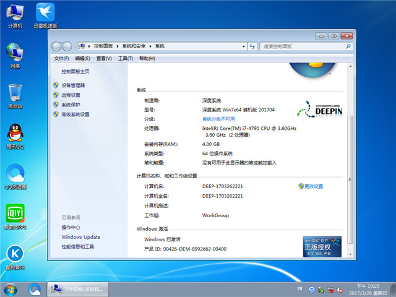Click the 设备管理器 link in sidebar
Screen dimensions: 396x297
(73, 85)
